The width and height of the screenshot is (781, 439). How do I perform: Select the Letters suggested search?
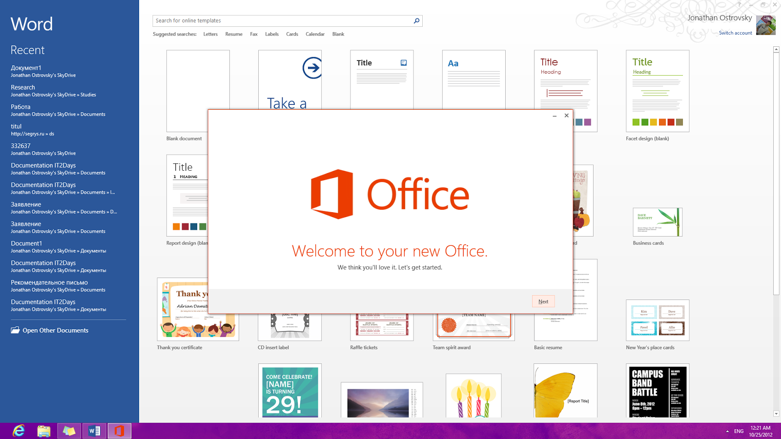pyautogui.click(x=210, y=34)
